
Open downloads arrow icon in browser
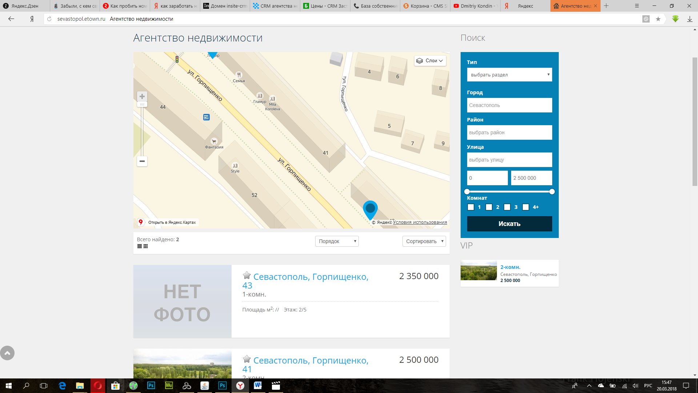pos(690,19)
